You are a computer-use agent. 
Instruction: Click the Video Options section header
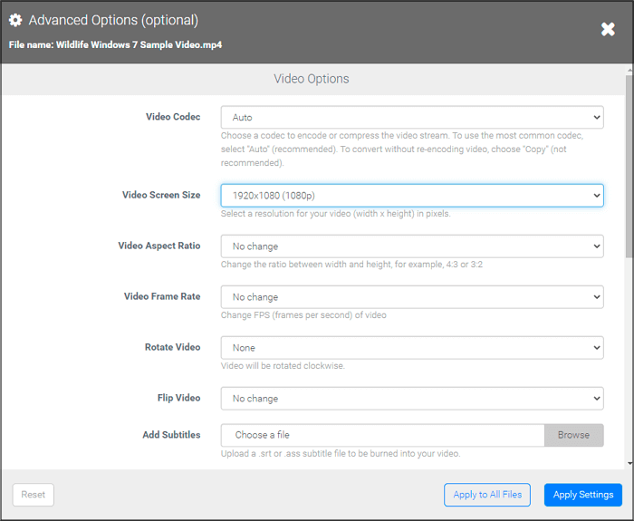coord(312,79)
